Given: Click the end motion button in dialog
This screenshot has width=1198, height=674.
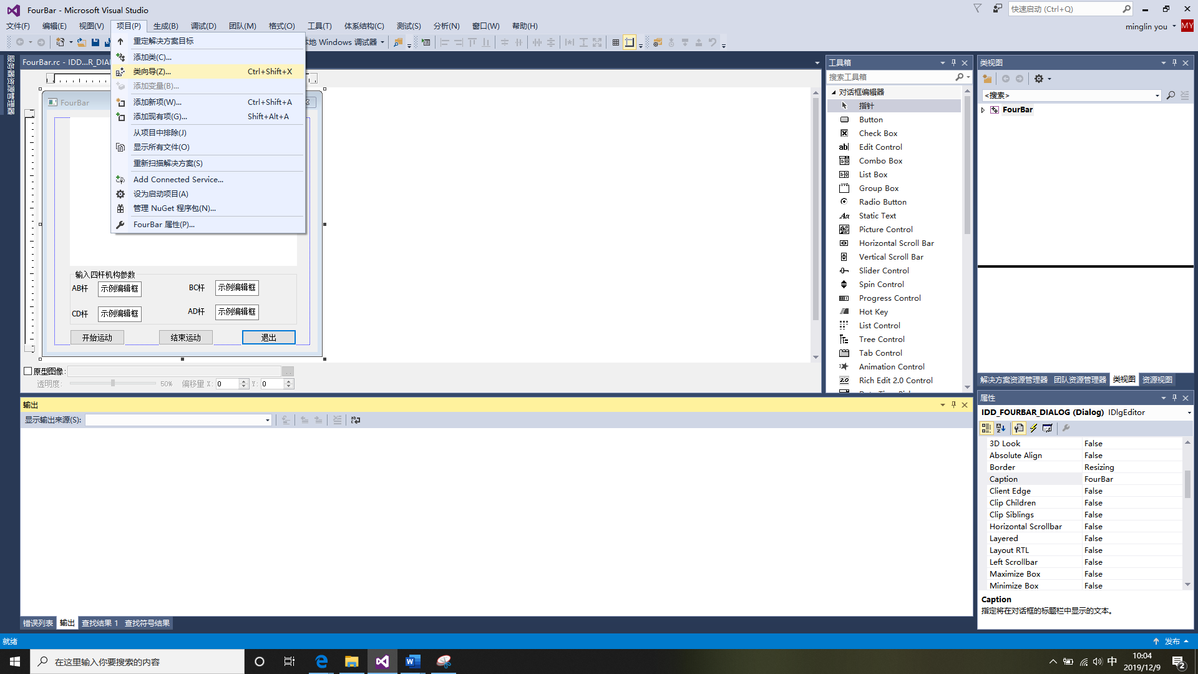Looking at the screenshot, I should (x=186, y=338).
